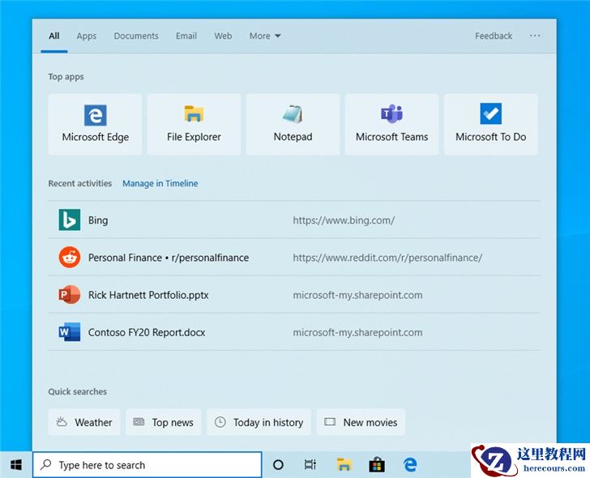Click the Type here to search box
Image resolution: width=590 pixels, height=478 pixels.
click(x=147, y=465)
